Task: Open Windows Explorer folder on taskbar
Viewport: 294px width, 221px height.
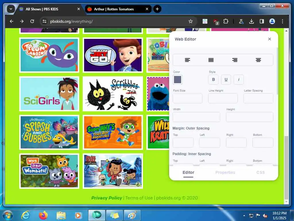Action: [x=61, y=215]
